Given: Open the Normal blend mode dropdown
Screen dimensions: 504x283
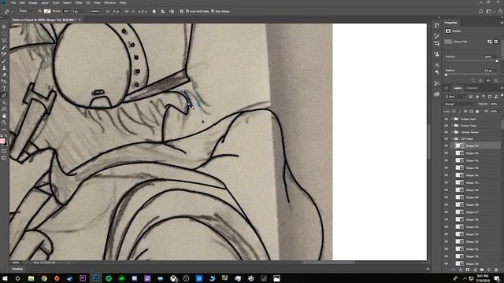Looking at the screenshot, I should 460,104.
